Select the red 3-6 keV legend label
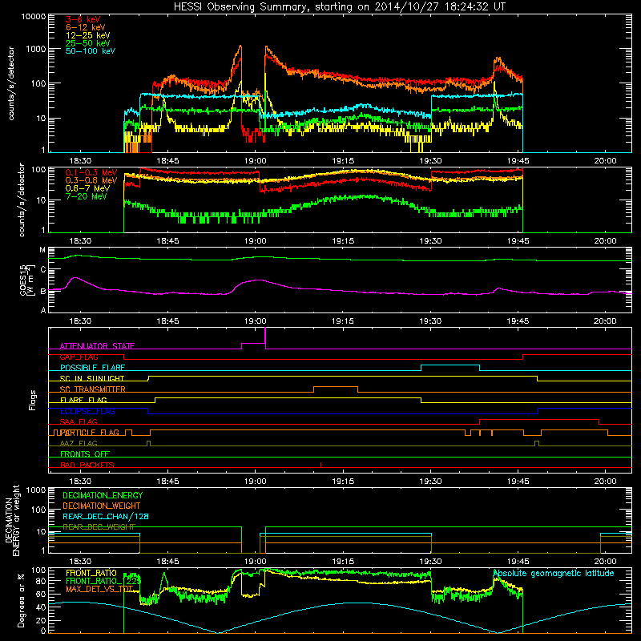 click(x=83, y=19)
